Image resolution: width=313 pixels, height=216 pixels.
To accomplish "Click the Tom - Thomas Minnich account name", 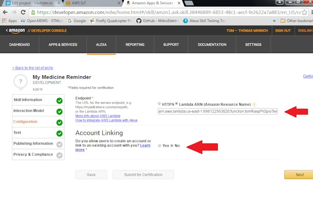I will 247,30.
